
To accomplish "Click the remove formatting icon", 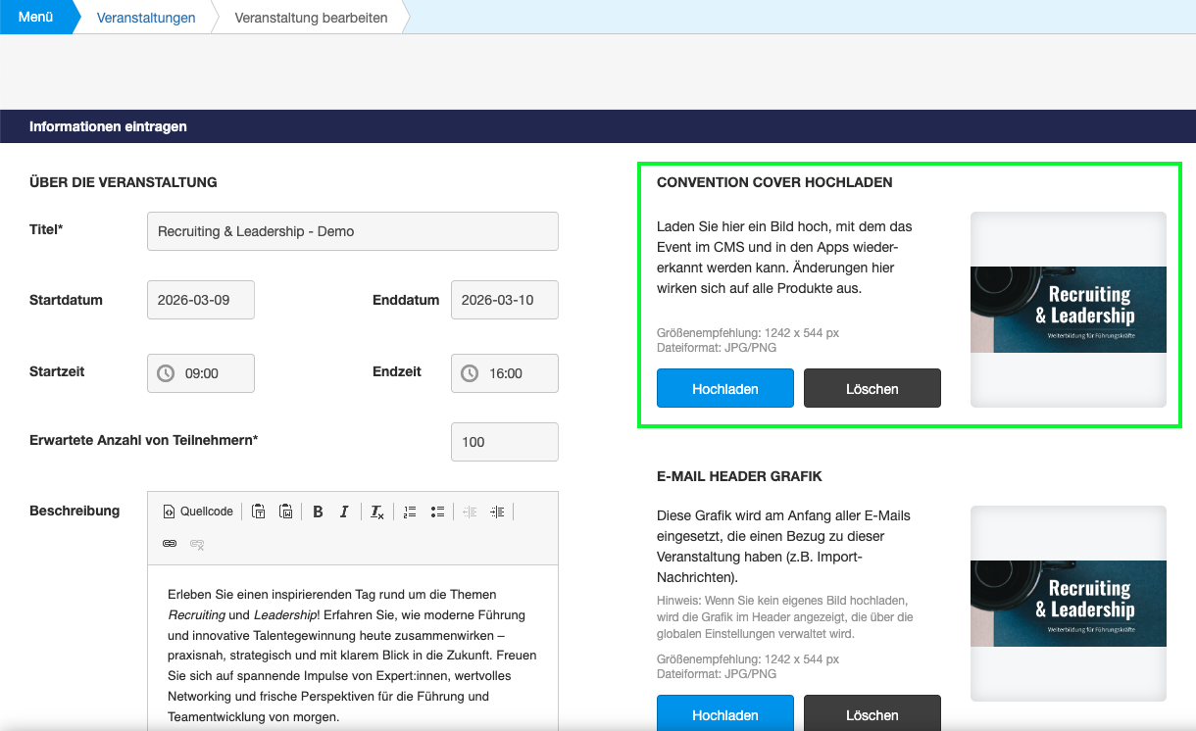I will coord(376,512).
